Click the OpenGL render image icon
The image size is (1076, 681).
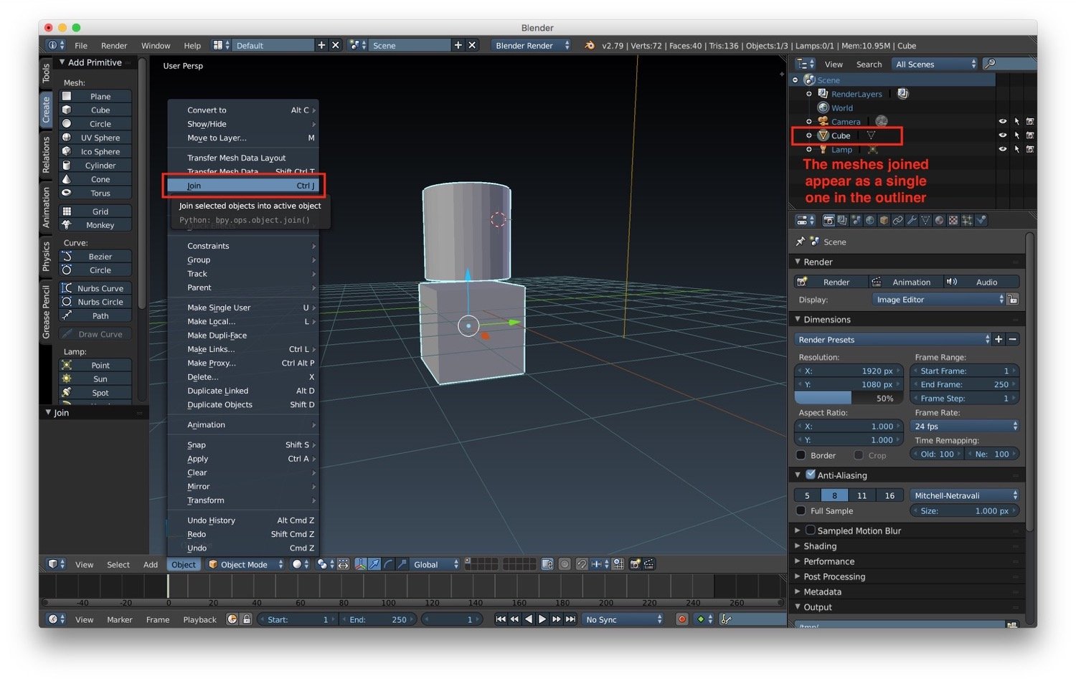tap(635, 564)
